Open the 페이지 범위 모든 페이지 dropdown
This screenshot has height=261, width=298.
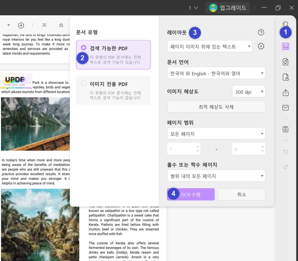coord(216,134)
